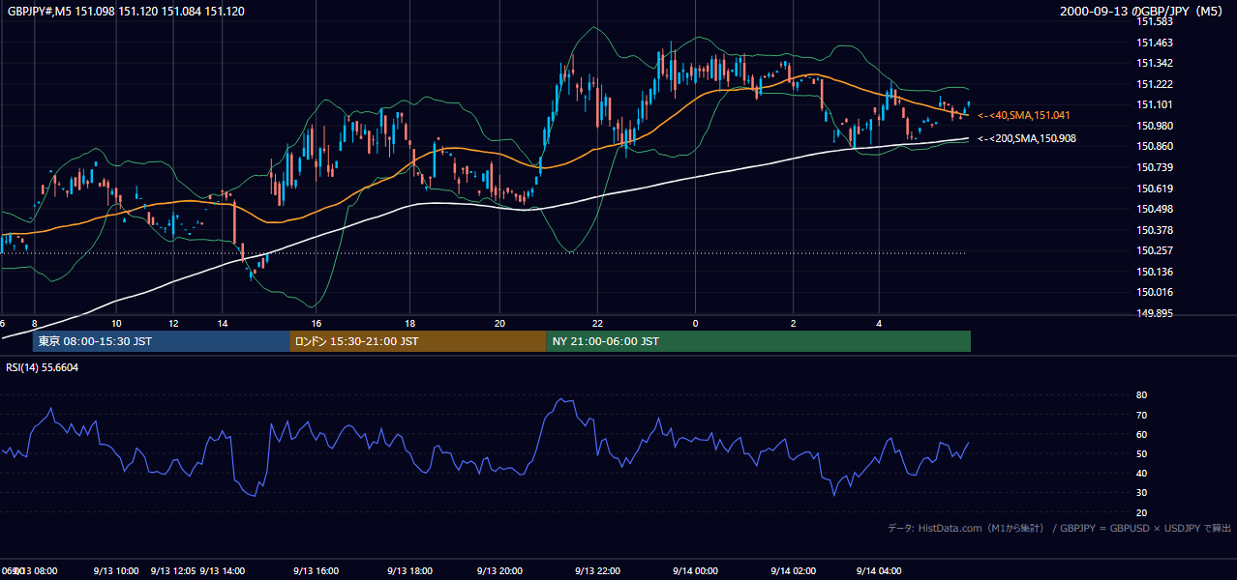Click price axis value 151.222
The image size is (1237, 580).
click(1154, 84)
